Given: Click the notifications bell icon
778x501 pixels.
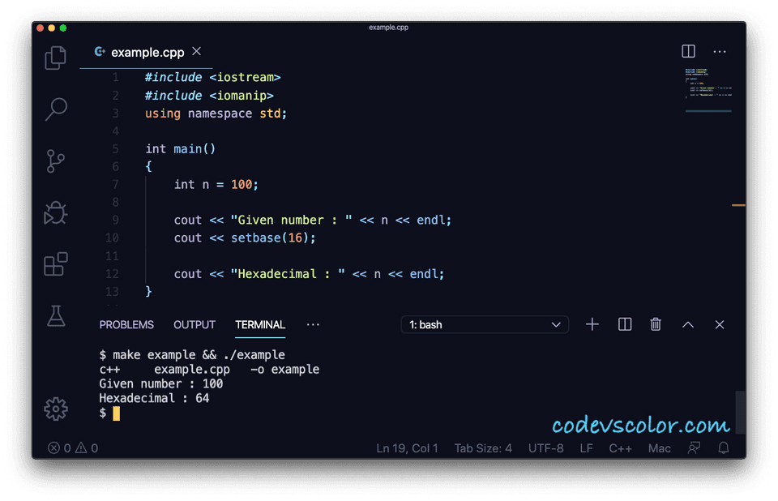Looking at the screenshot, I should [x=723, y=447].
